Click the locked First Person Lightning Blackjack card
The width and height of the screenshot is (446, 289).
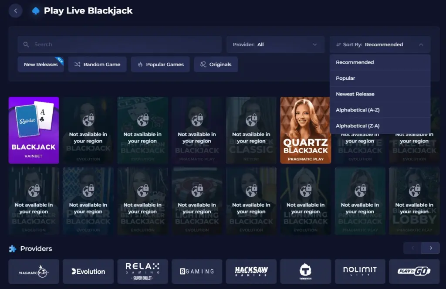[197, 201]
